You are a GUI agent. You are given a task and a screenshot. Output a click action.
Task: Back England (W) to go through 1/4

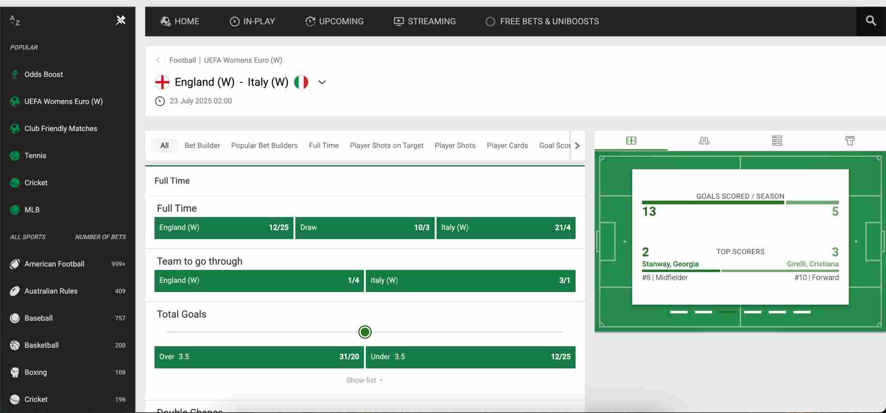coord(259,281)
